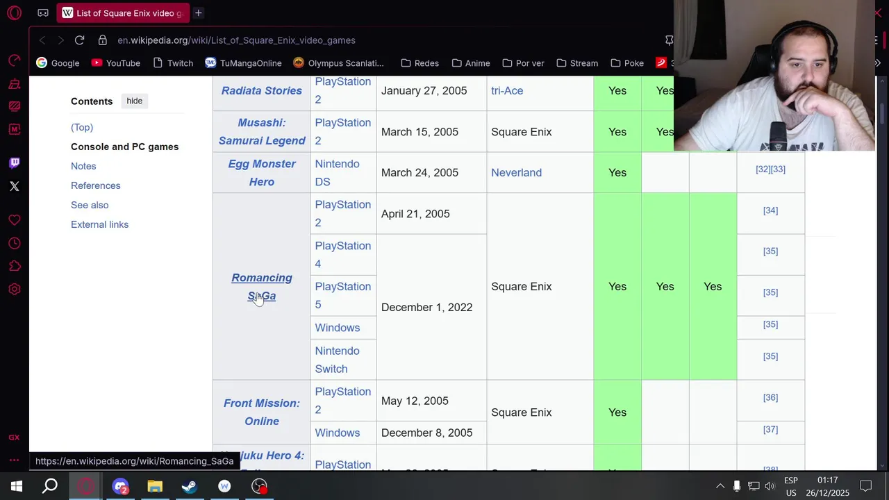The height and width of the screenshot is (500, 889).
Task: Open Nintendo Switch platform link
Action: pos(337,360)
